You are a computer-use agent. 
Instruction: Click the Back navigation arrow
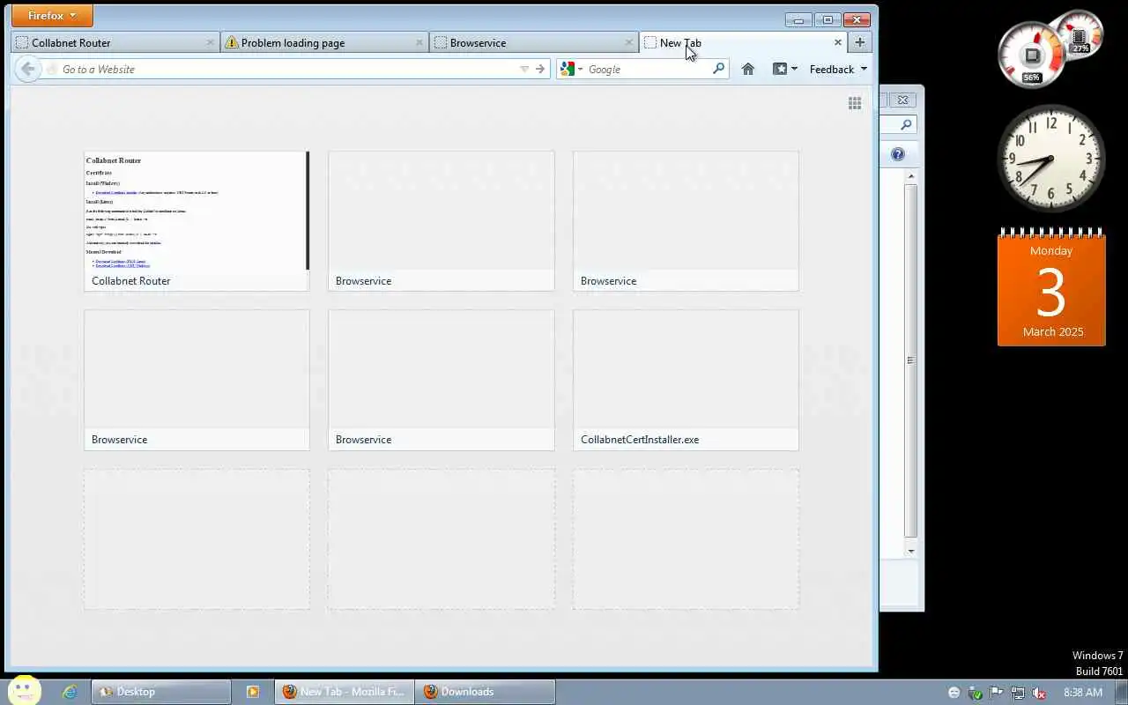tap(27, 69)
